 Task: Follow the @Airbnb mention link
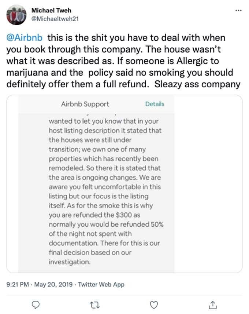click(x=25, y=38)
